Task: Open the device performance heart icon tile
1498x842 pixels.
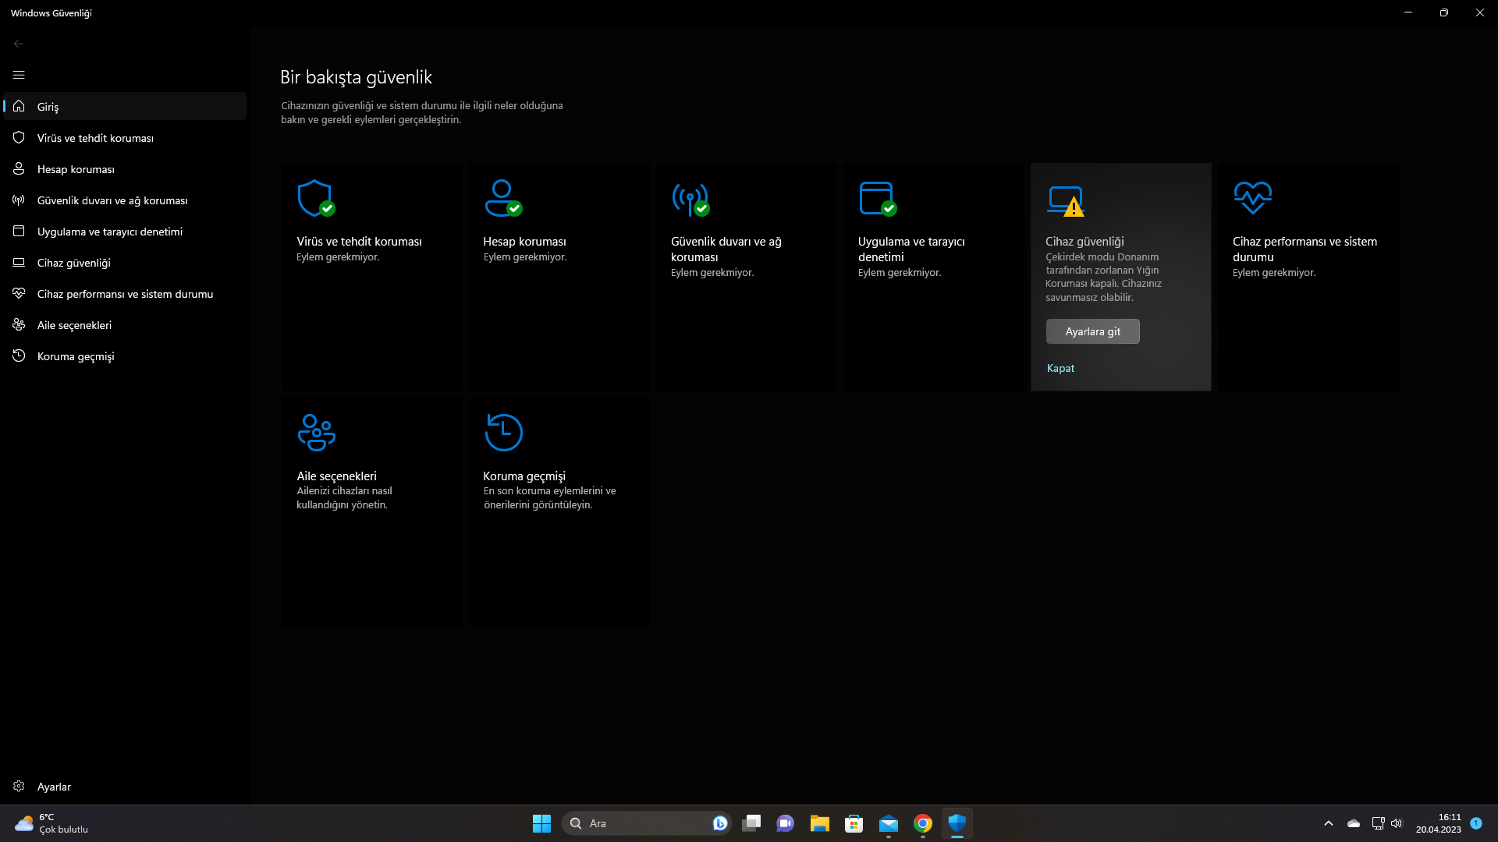Action: tap(1252, 198)
